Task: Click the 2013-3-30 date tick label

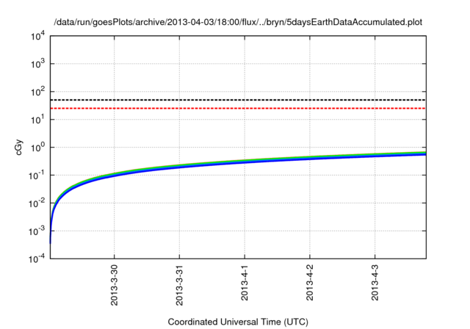Action: pyautogui.click(x=115, y=285)
